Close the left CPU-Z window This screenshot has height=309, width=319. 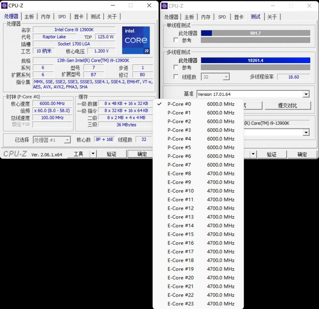tap(149, 6)
